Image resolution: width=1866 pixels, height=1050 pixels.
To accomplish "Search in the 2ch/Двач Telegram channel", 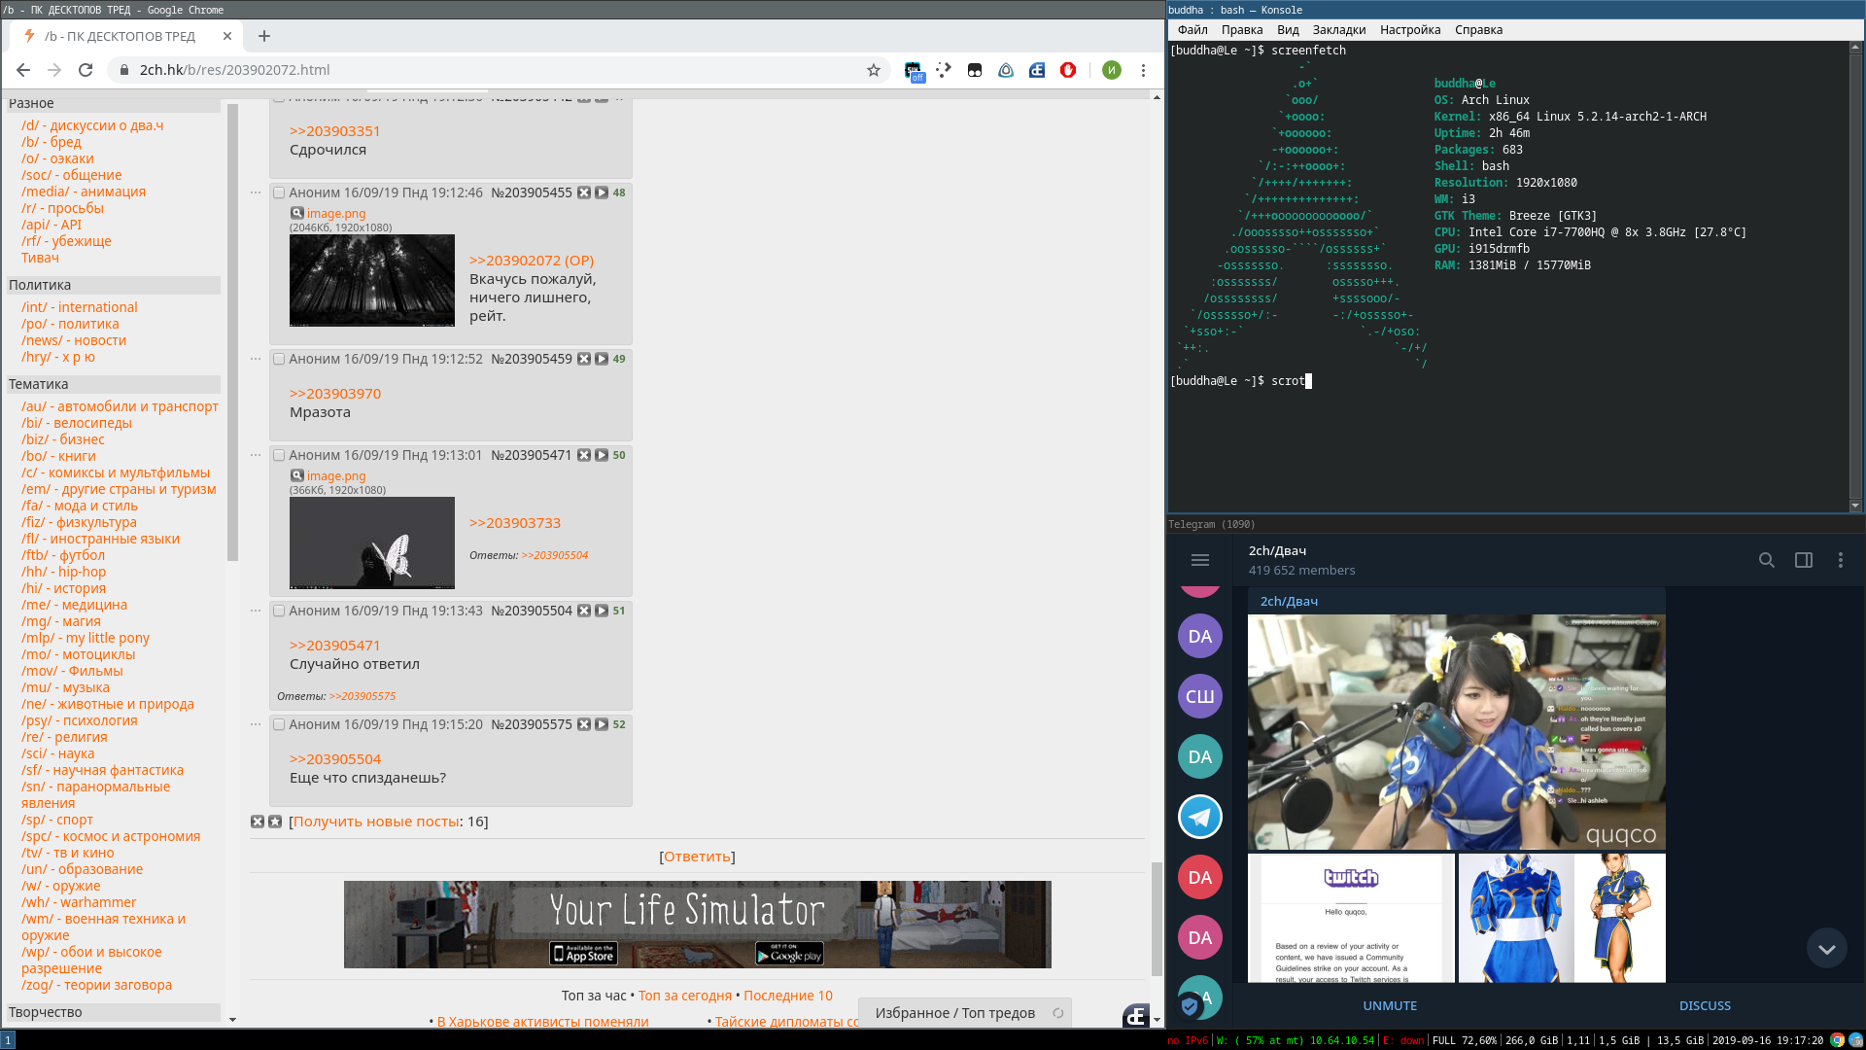I will (1767, 560).
